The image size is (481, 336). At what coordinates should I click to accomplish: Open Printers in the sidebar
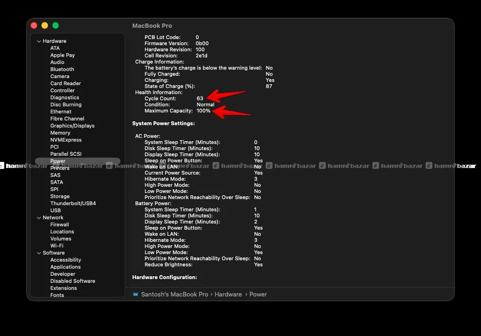[60, 168]
